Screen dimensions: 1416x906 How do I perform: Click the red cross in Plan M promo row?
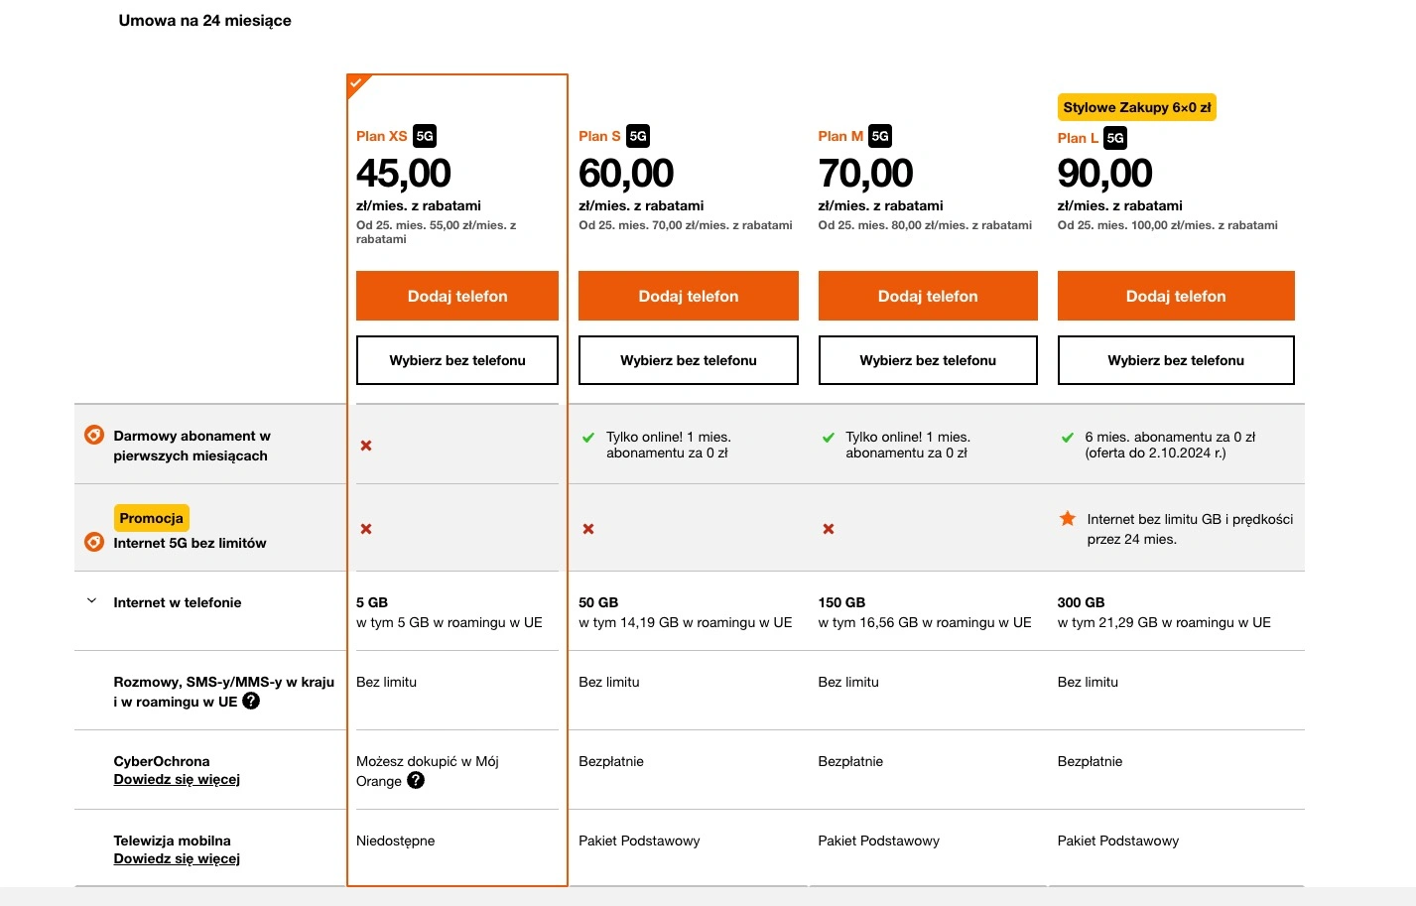[829, 529]
